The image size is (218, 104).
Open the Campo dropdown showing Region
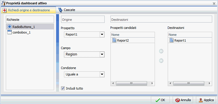pos(102,54)
